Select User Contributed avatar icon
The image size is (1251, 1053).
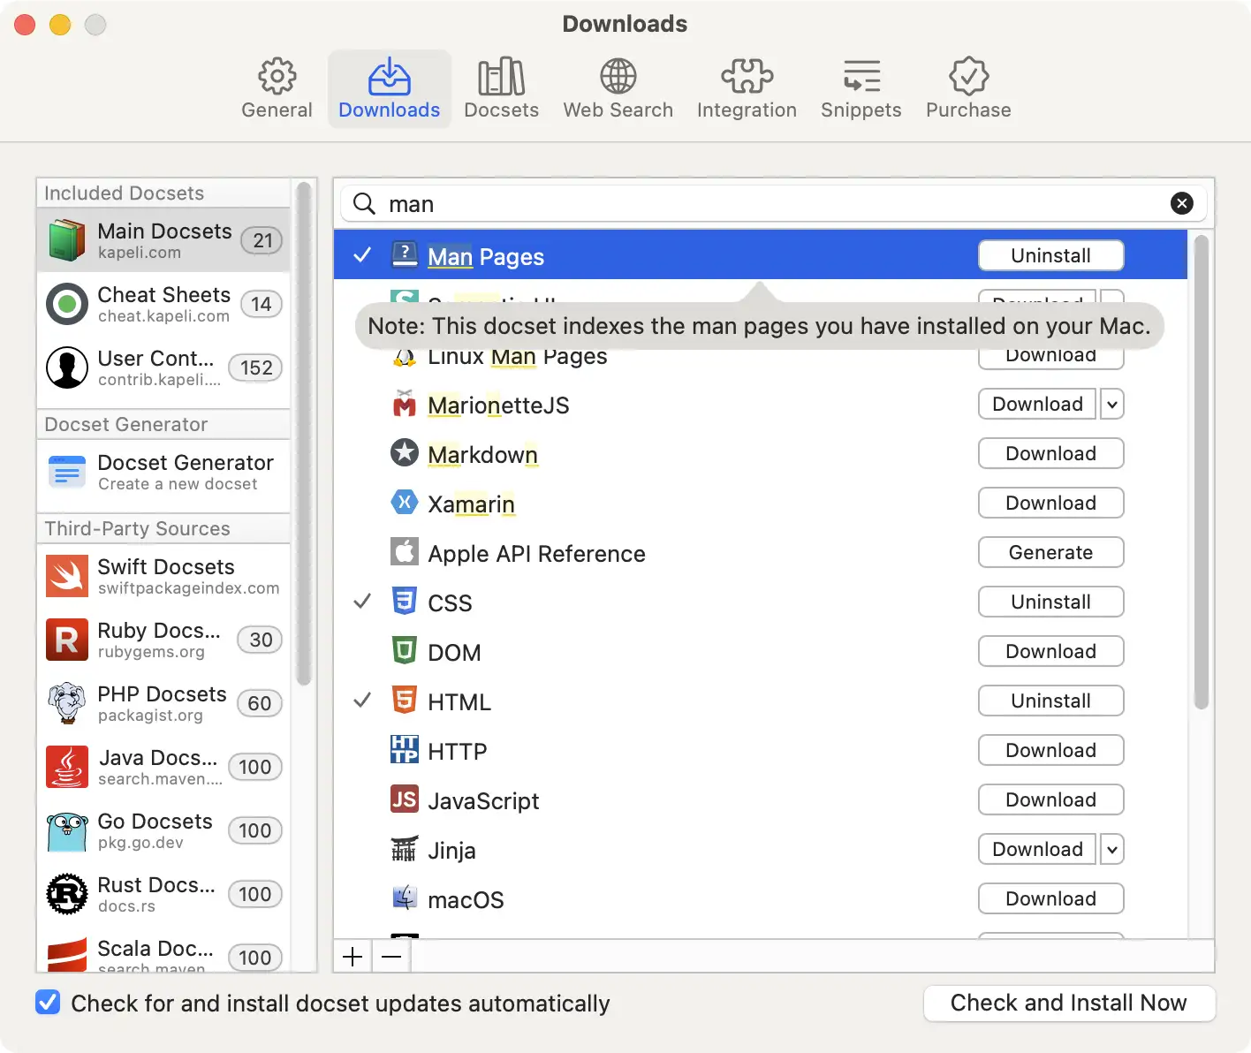point(67,367)
